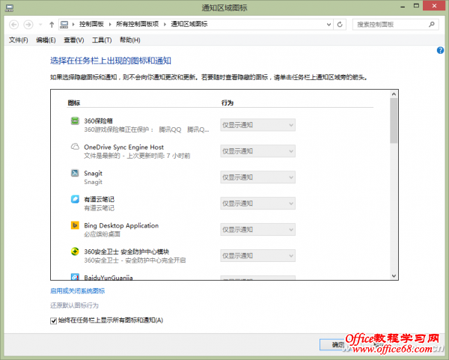
Task: Click 启用或关闭系统图标 link
Action: point(78,291)
